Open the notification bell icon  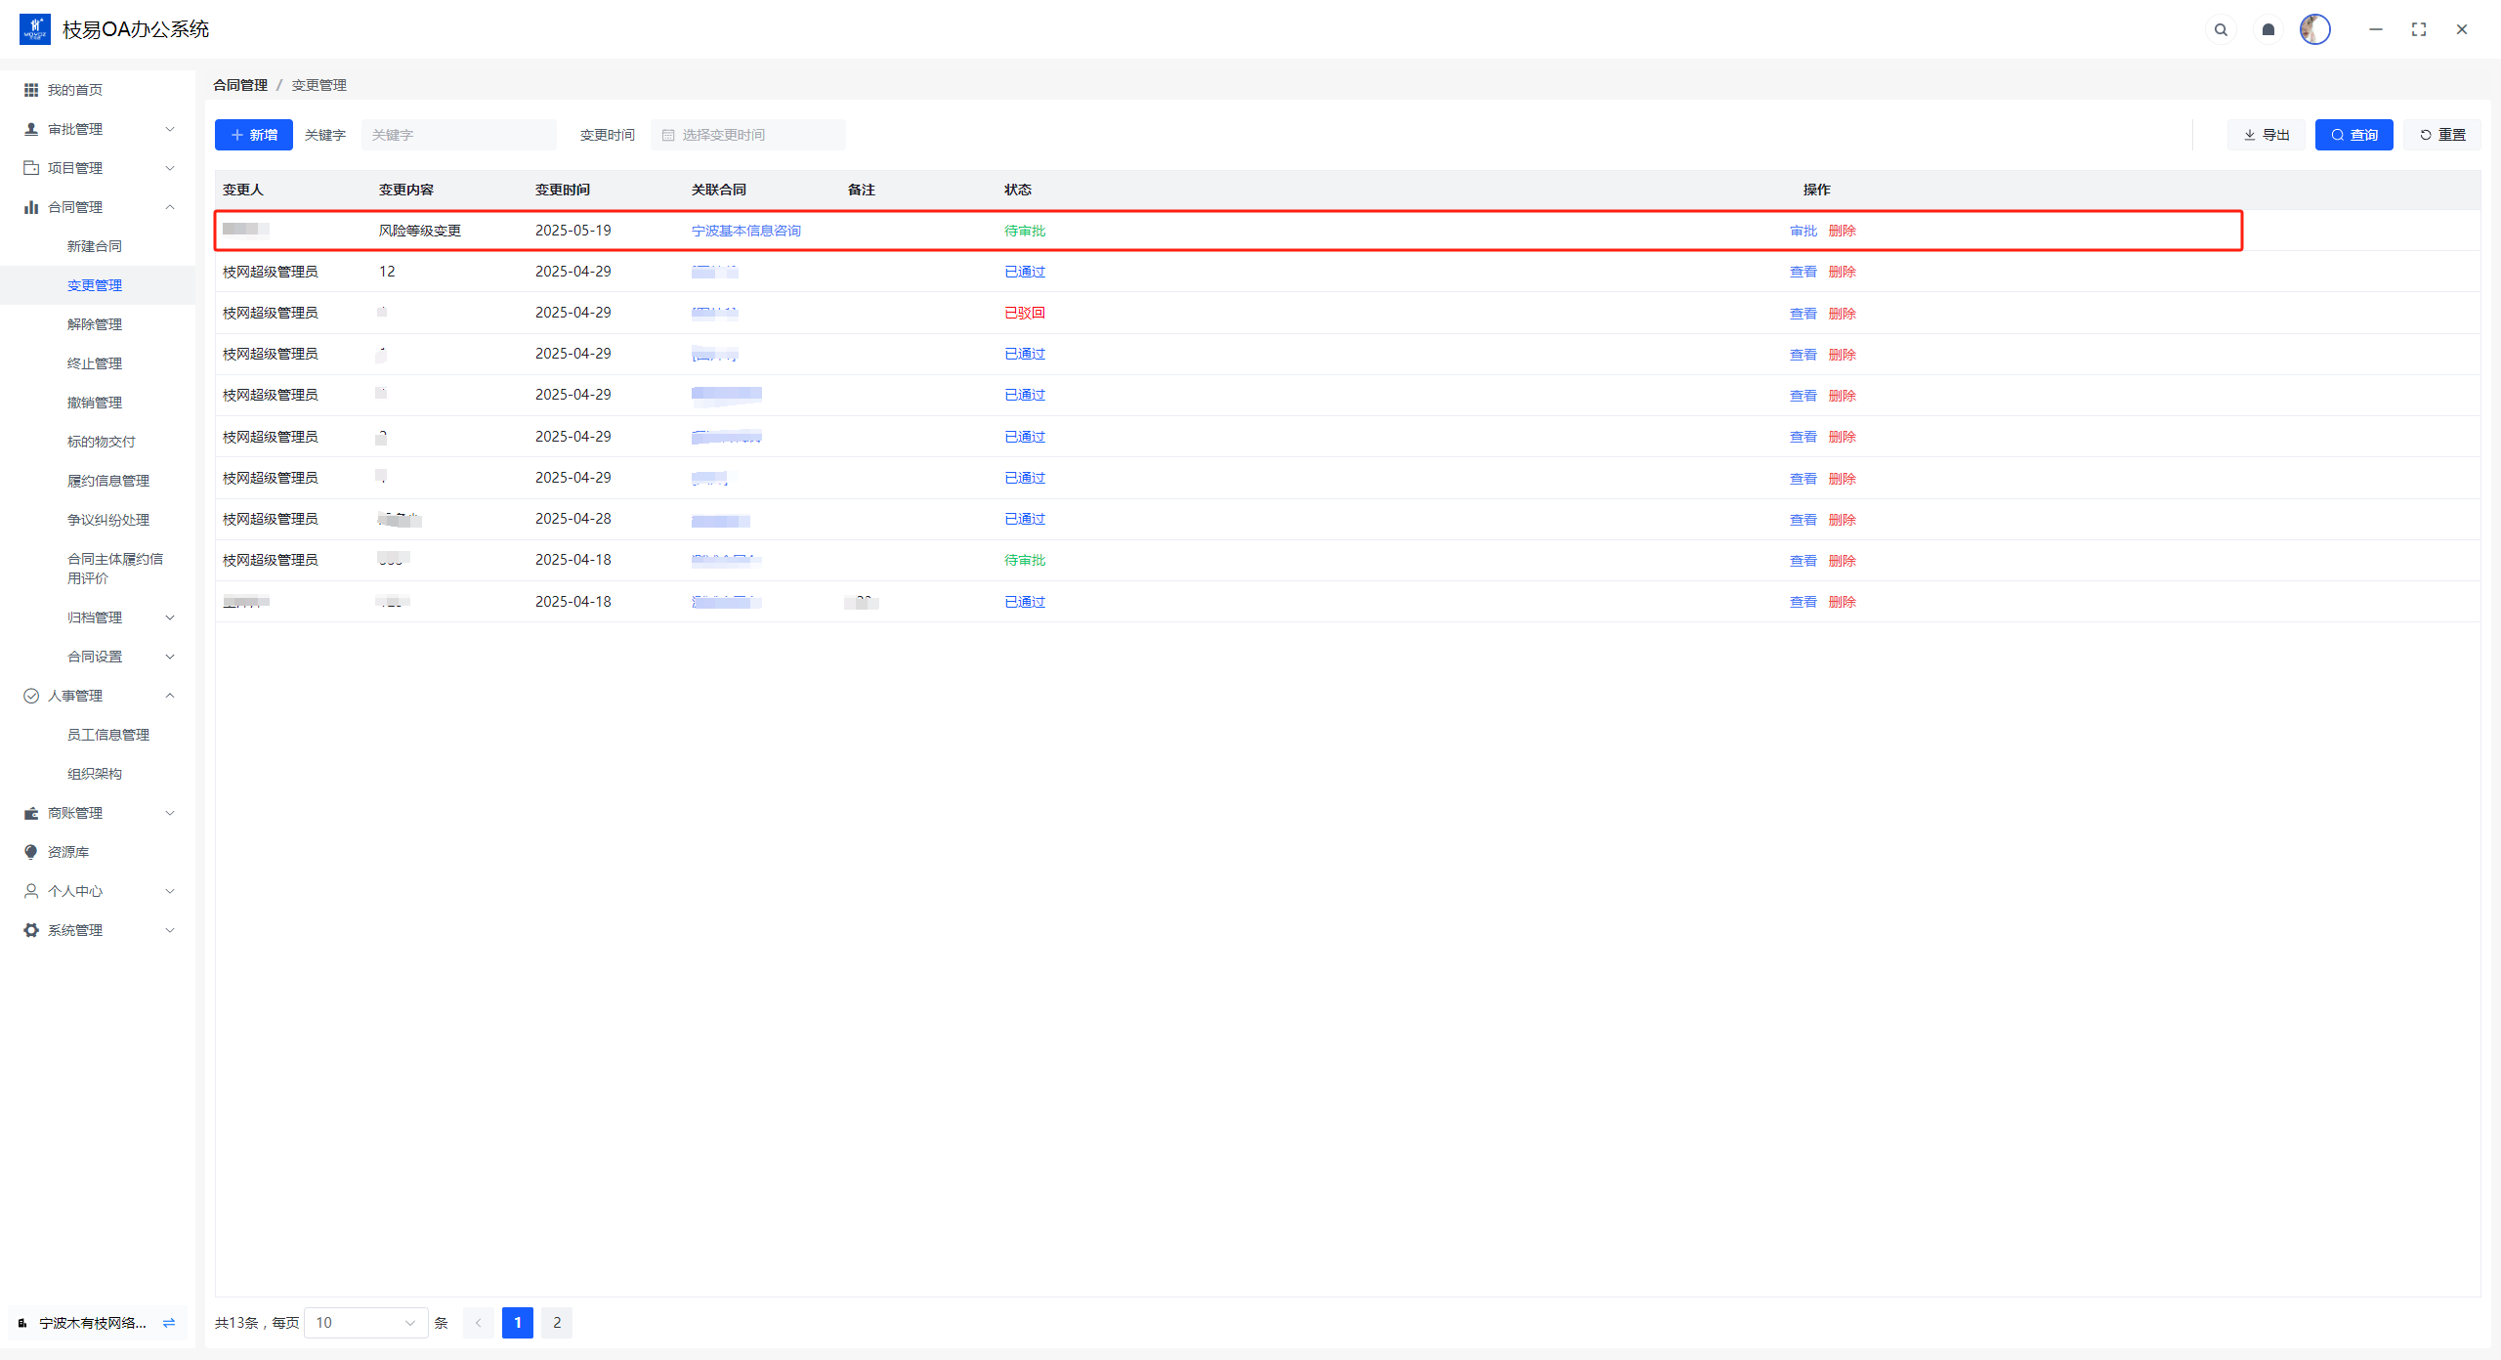(2268, 29)
